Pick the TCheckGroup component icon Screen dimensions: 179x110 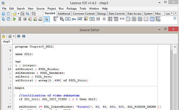[140, 19]
